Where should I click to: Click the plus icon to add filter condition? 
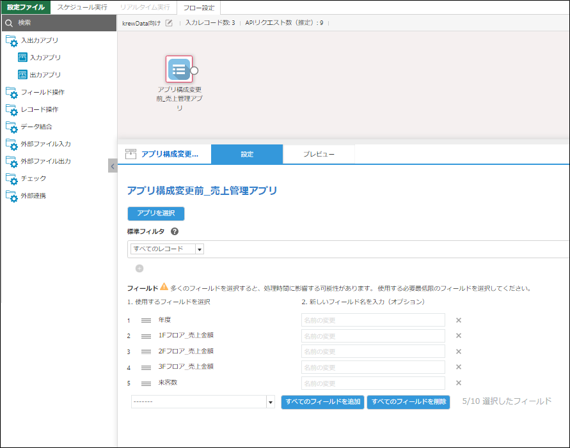point(139,268)
